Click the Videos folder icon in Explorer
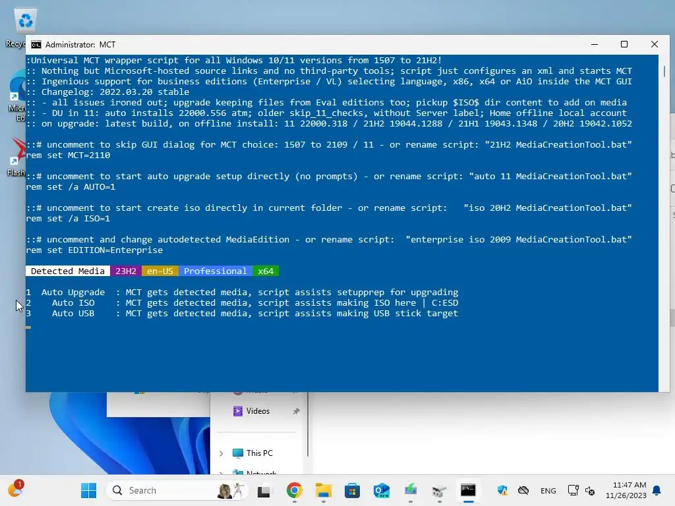This screenshot has width=675, height=506. tap(237, 411)
